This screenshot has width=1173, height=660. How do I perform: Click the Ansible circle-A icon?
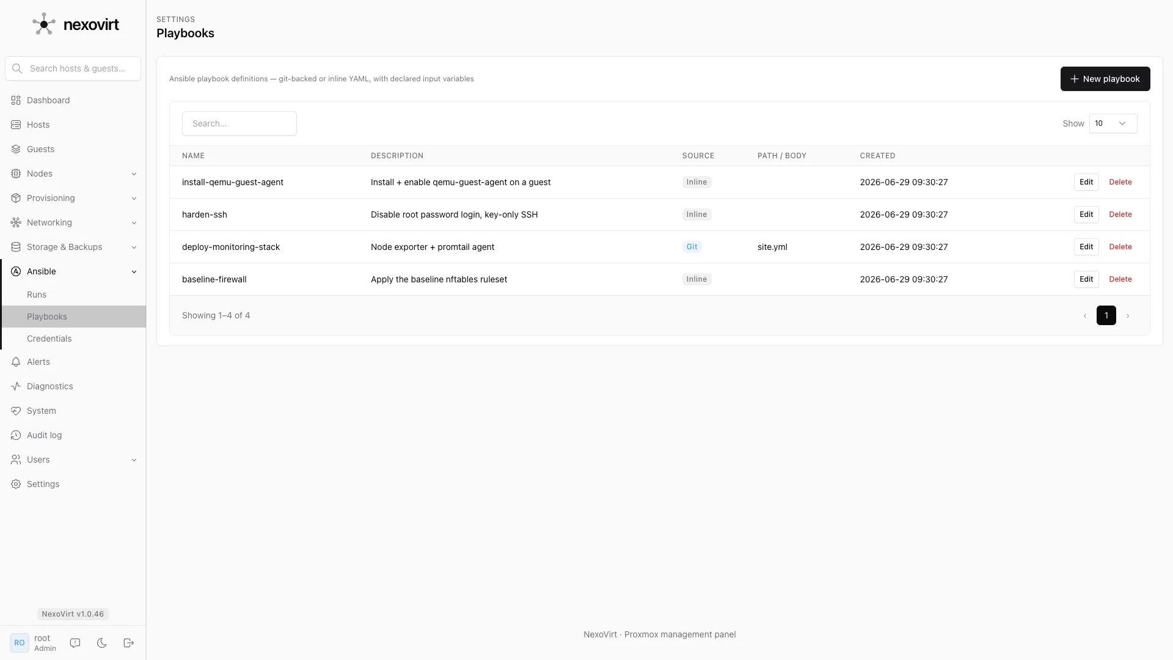(x=16, y=271)
